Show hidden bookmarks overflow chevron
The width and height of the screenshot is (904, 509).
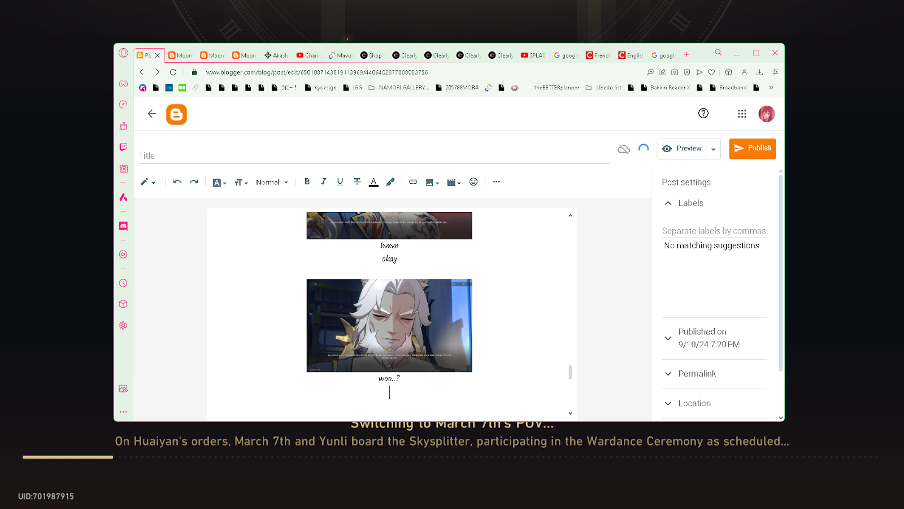click(771, 88)
